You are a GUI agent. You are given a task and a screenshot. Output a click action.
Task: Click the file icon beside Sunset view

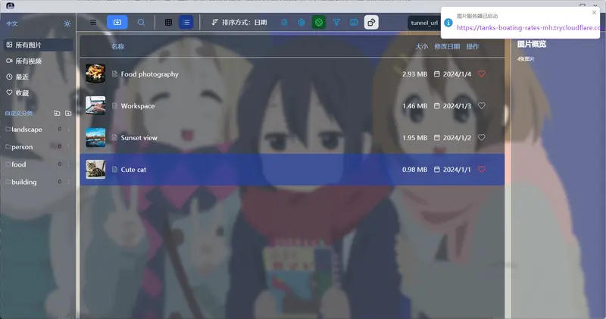pyautogui.click(x=114, y=137)
